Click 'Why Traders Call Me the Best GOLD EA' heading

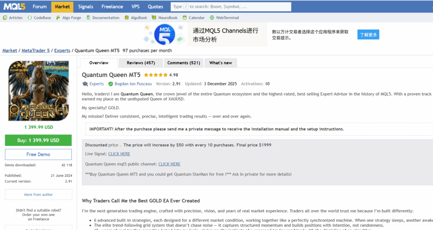point(141,201)
